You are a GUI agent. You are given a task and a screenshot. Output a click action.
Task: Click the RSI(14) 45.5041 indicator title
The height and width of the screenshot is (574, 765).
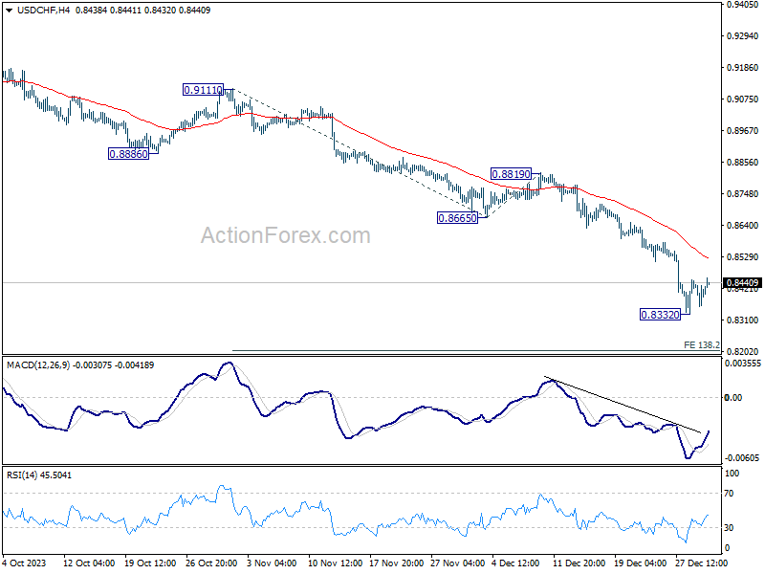point(39,475)
